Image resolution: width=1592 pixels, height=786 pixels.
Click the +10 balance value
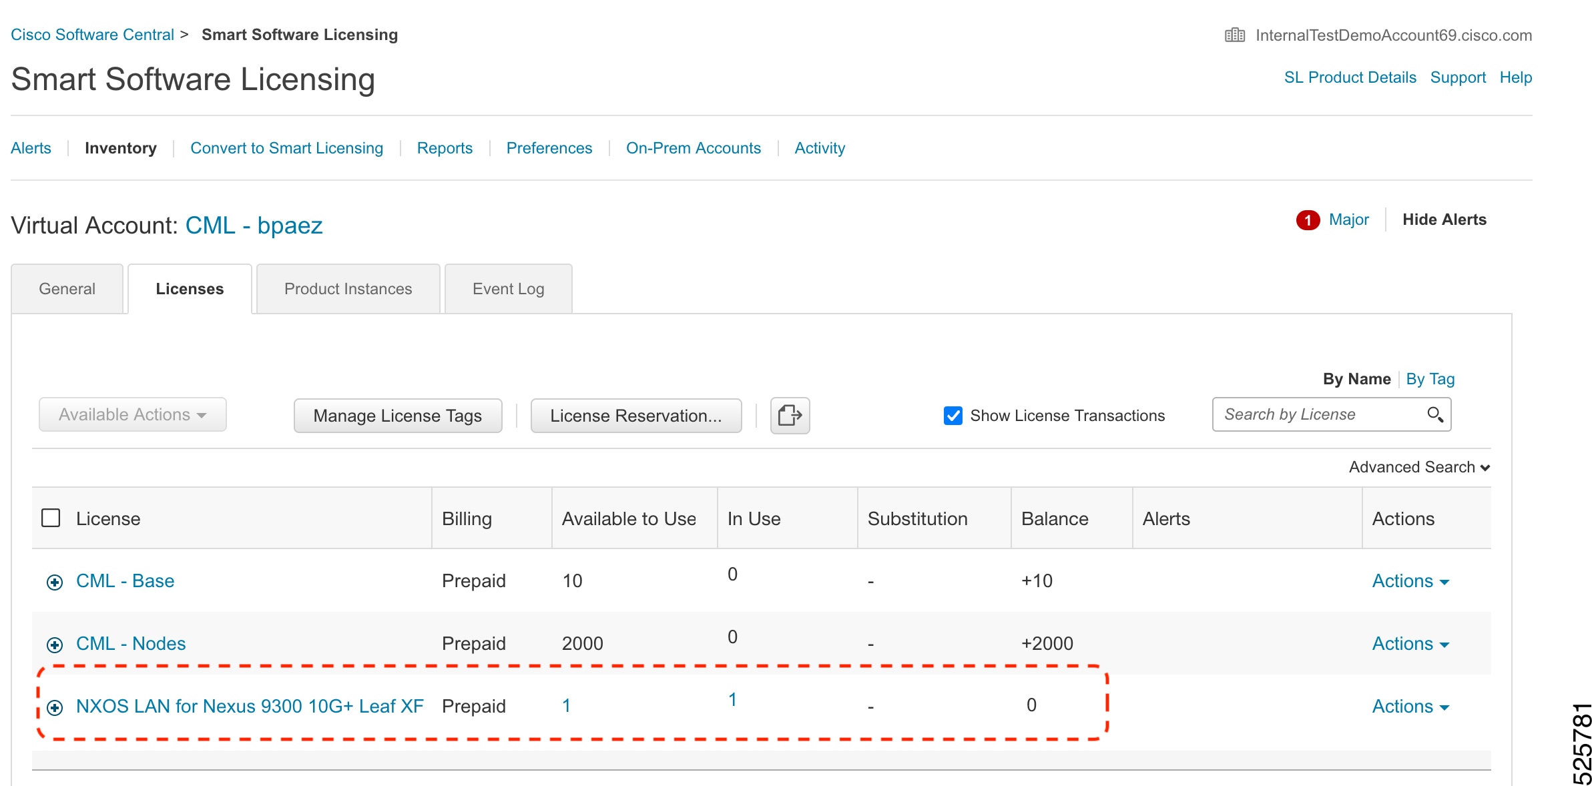[x=1037, y=580]
